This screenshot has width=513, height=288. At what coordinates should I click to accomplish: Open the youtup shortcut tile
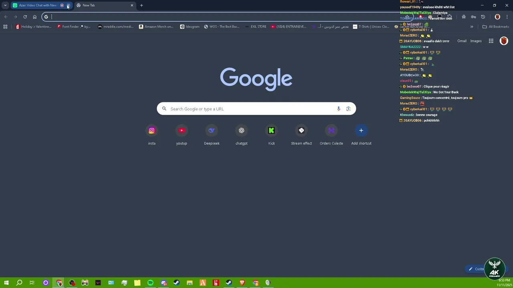182,135
